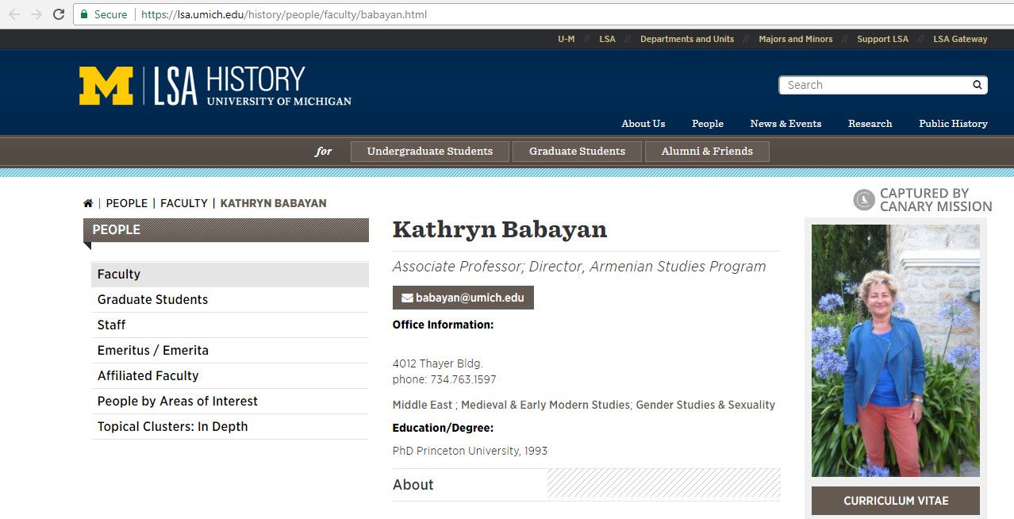Expand the About Us navigation item
The height and width of the screenshot is (519, 1014).
pos(643,124)
